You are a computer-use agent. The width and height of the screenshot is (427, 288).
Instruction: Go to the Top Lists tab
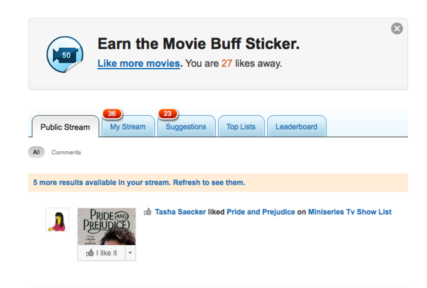241,127
